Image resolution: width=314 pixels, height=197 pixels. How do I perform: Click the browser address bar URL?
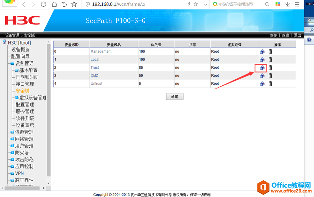(119, 4)
